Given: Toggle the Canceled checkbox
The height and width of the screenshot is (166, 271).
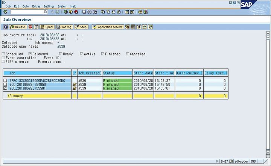Looking at the screenshot, I should click(x=128, y=54).
